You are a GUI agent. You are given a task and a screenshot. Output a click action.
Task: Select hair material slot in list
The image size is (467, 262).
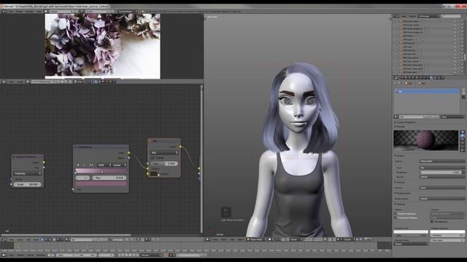[427, 92]
